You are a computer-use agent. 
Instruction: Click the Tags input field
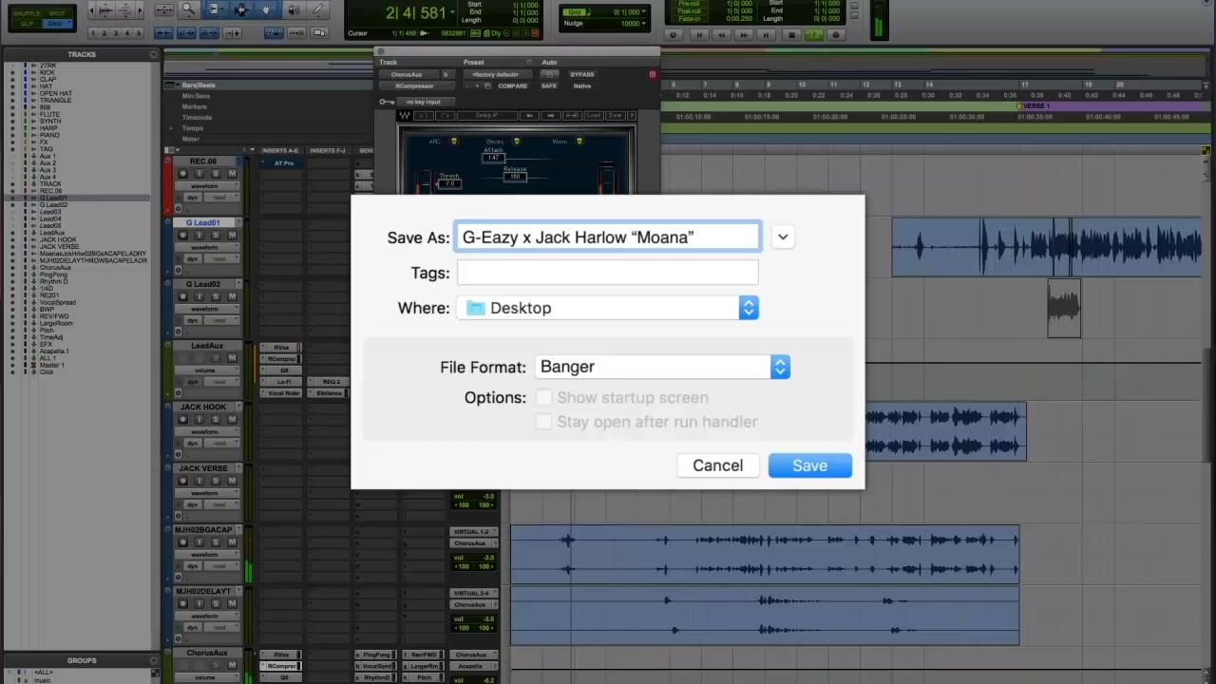pos(607,273)
